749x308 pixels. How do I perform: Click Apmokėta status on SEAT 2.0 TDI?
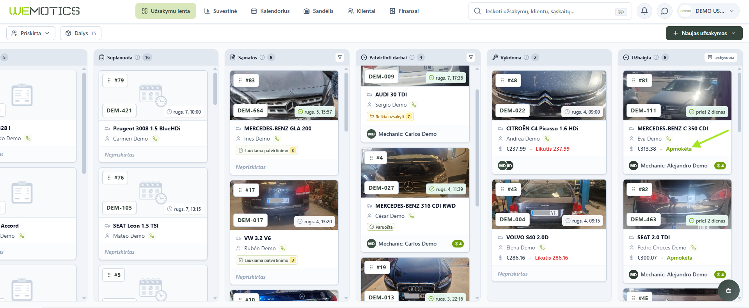[680, 258]
